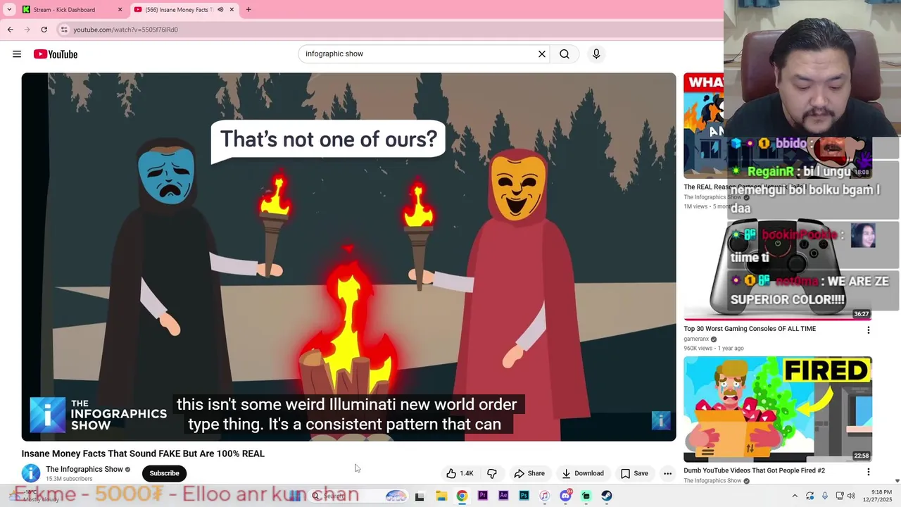
Task: Open options for Top 30 Worst Gaming Consoles
Action: 868,330
